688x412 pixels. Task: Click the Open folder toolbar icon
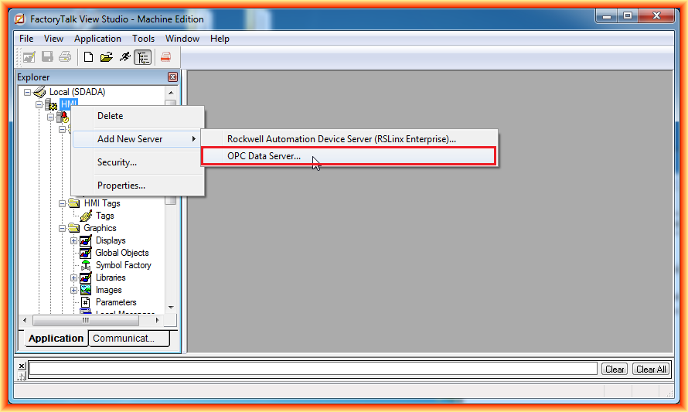point(107,57)
